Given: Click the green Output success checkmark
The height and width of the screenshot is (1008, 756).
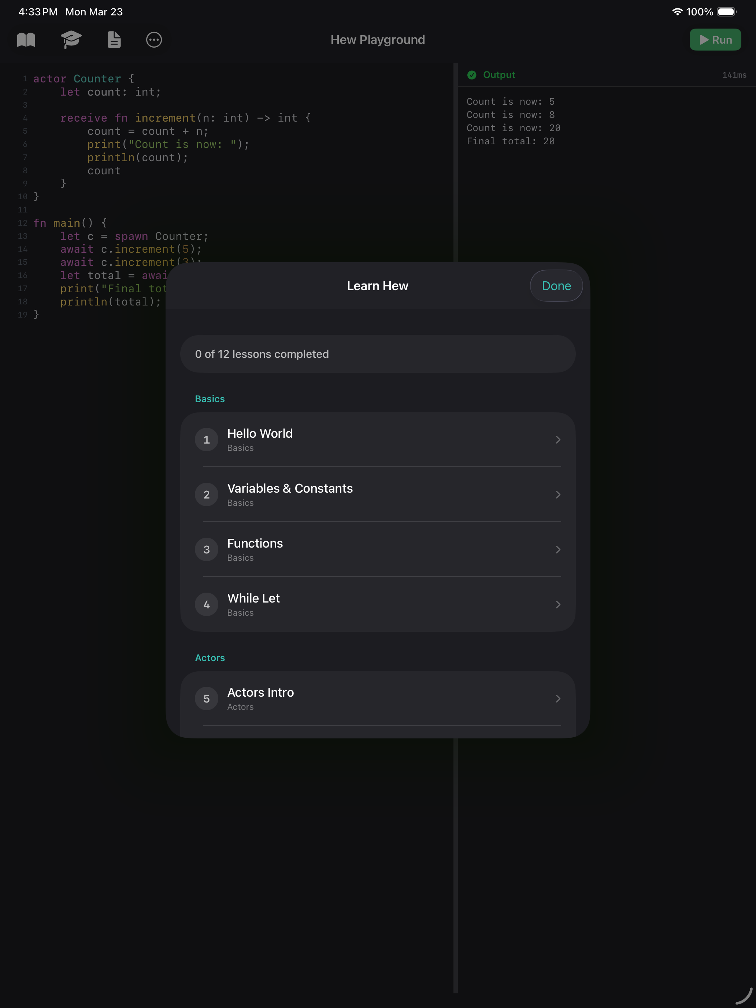Looking at the screenshot, I should (472, 75).
